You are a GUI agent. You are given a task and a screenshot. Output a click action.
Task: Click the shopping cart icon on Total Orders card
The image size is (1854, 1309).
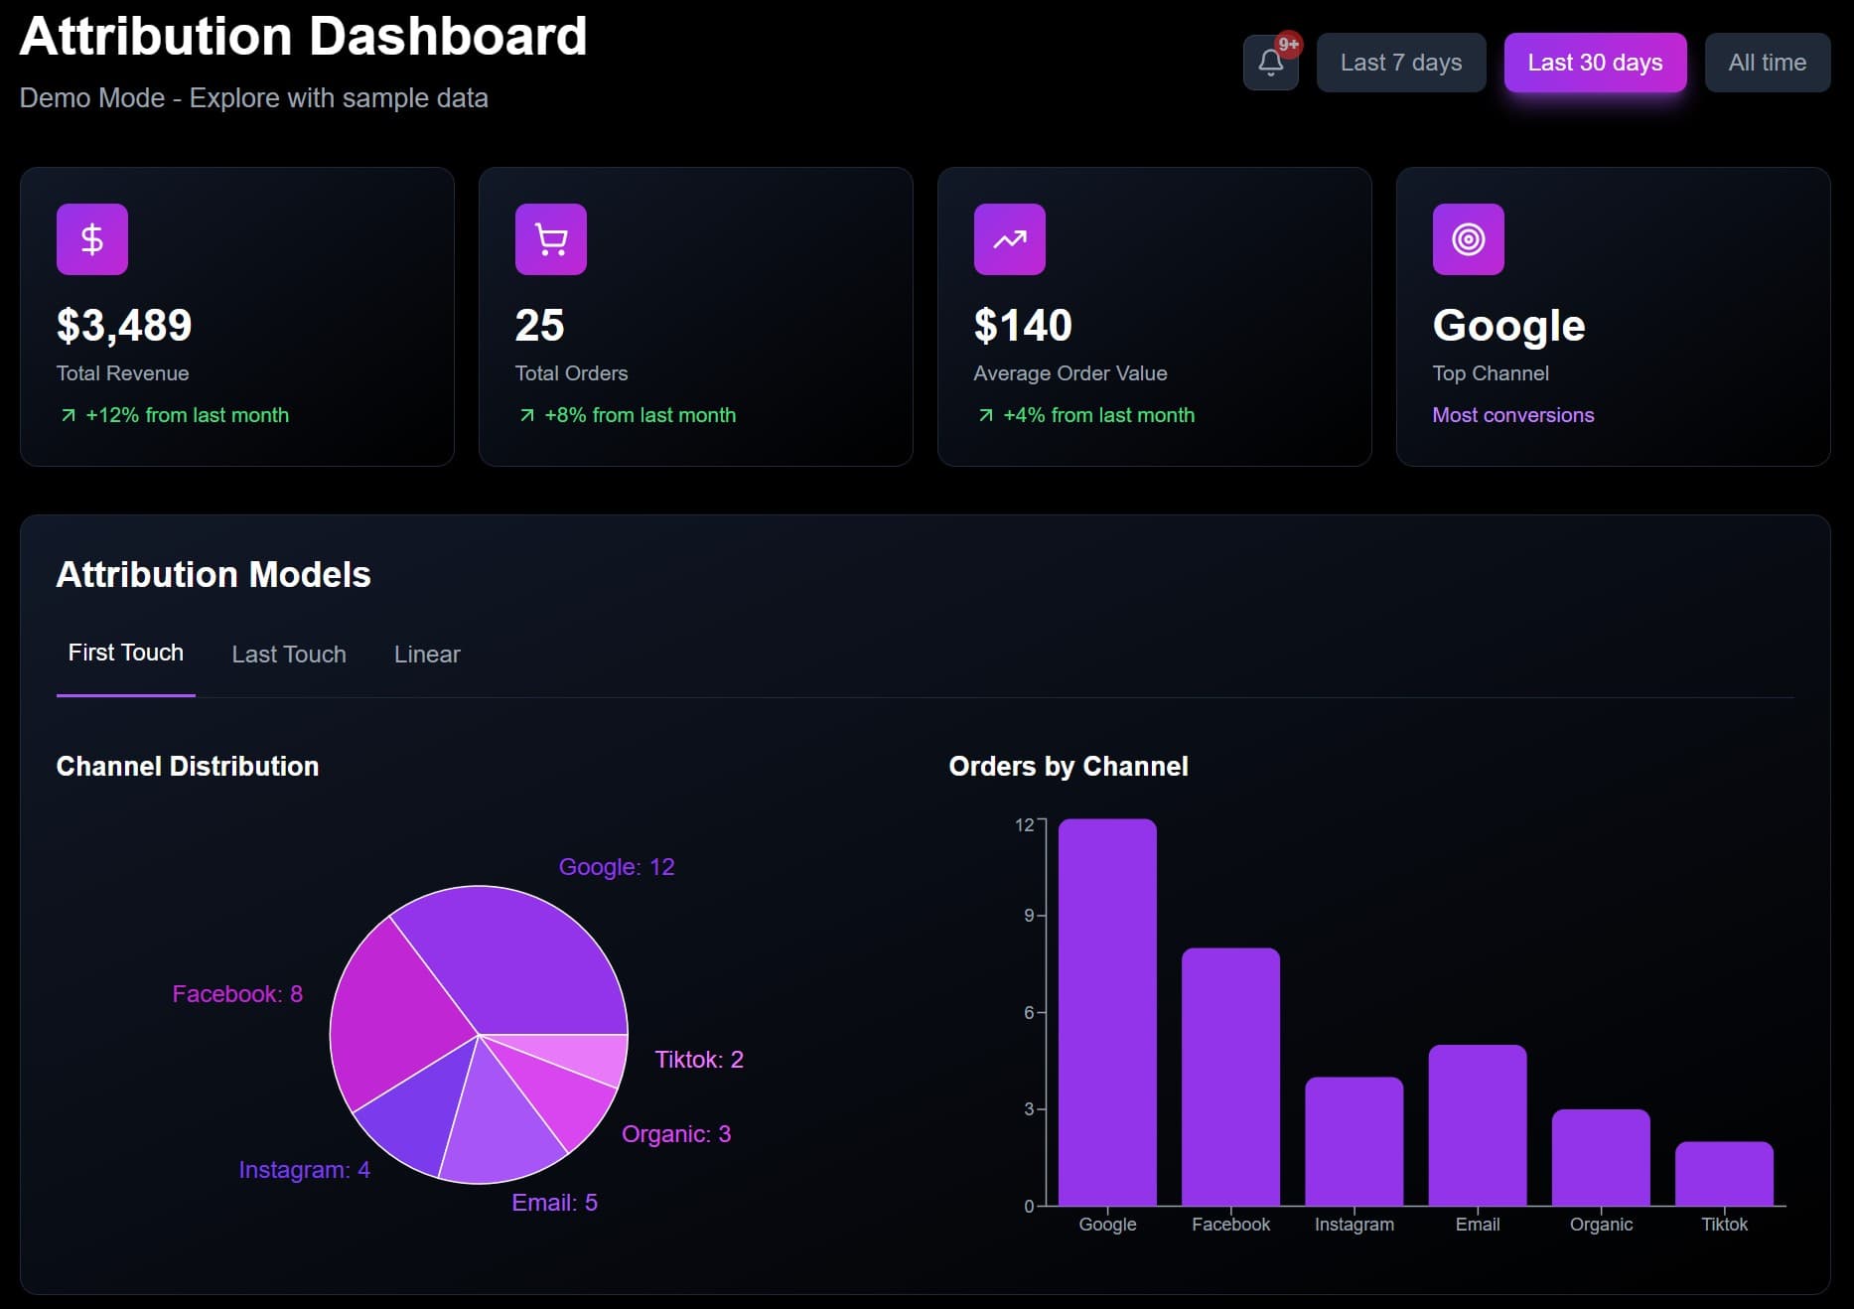pyautogui.click(x=550, y=238)
